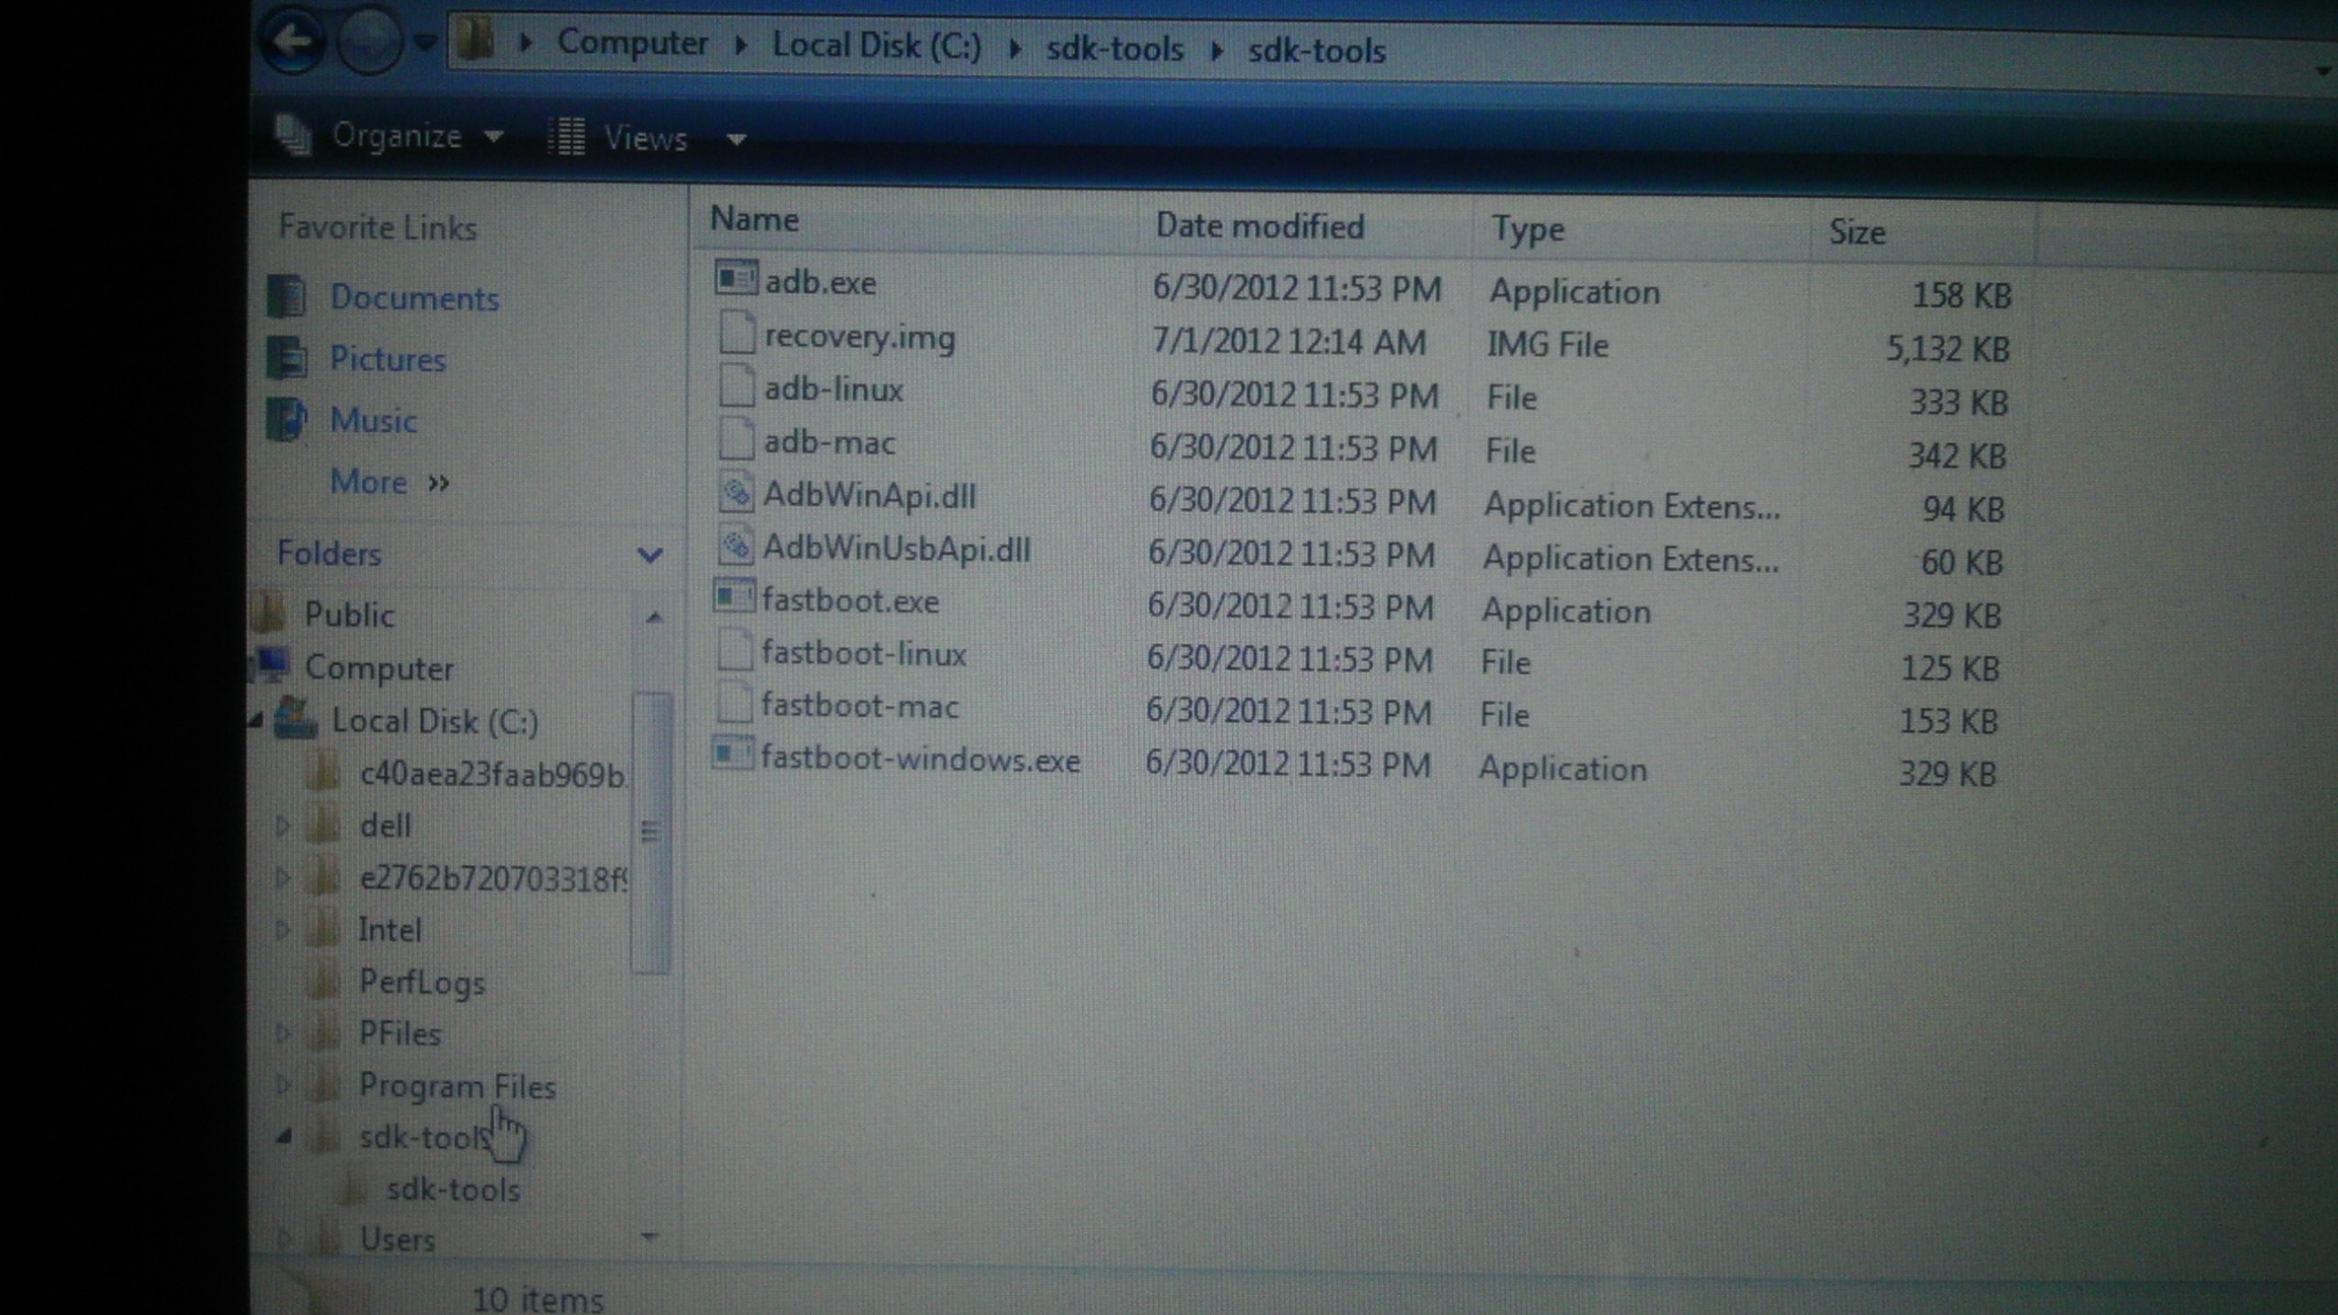
Task: Select the e2762b720703318f folder
Action: click(493, 878)
